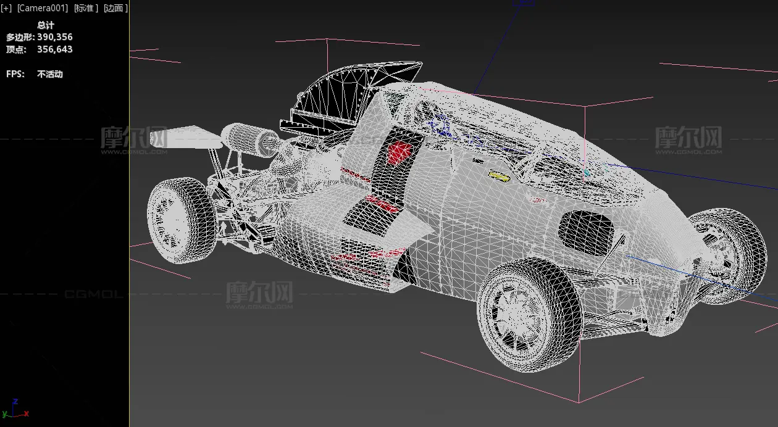The image size is (778, 427).
Task: Open the 边面 display mode menu
Action: pyautogui.click(x=115, y=8)
